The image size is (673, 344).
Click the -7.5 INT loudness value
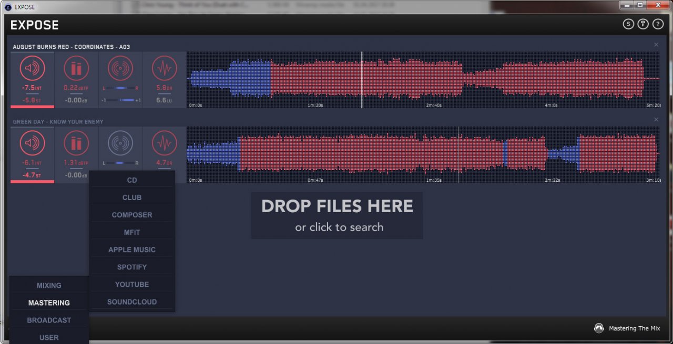coord(32,88)
